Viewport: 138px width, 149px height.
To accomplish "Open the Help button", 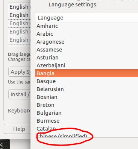I will click(x=17, y=129).
